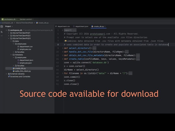The height and width of the screenshot is (131, 175).
Task: Click the 'database.db' string on line 42
Action: [99, 62]
